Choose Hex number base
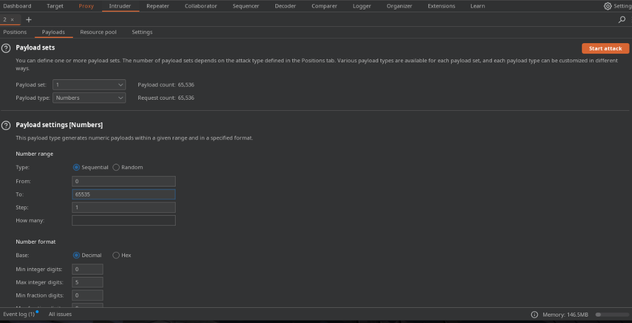Viewport: 632px width, 323px height. pyautogui.click(x=116, y=255)
